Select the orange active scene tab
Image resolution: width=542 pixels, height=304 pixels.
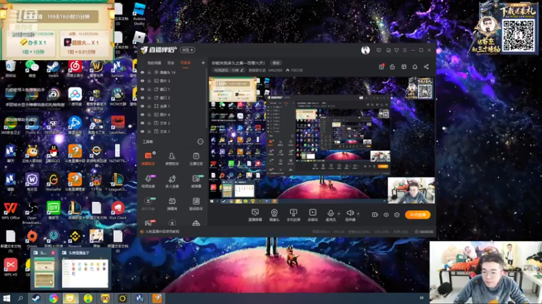tap(185, 63)
